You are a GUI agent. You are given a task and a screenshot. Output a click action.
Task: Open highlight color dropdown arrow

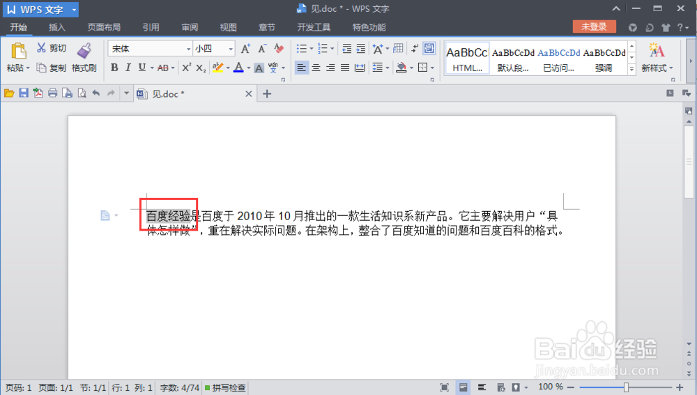click(x=228, y=68)
